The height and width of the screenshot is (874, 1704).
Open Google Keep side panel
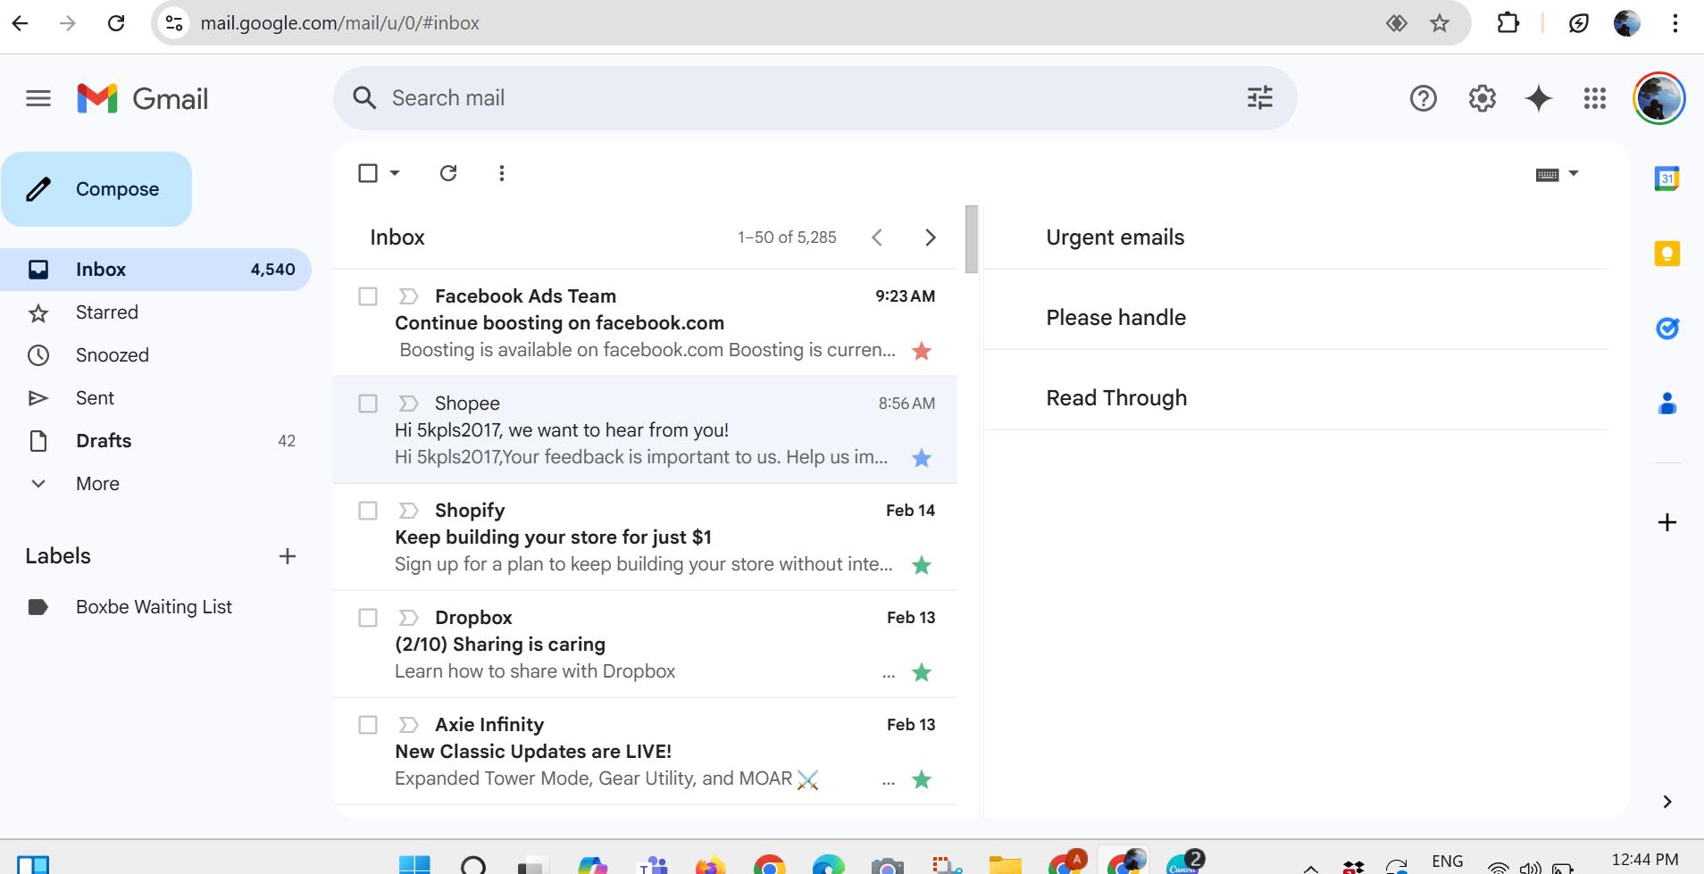[x=1666, y=254]
